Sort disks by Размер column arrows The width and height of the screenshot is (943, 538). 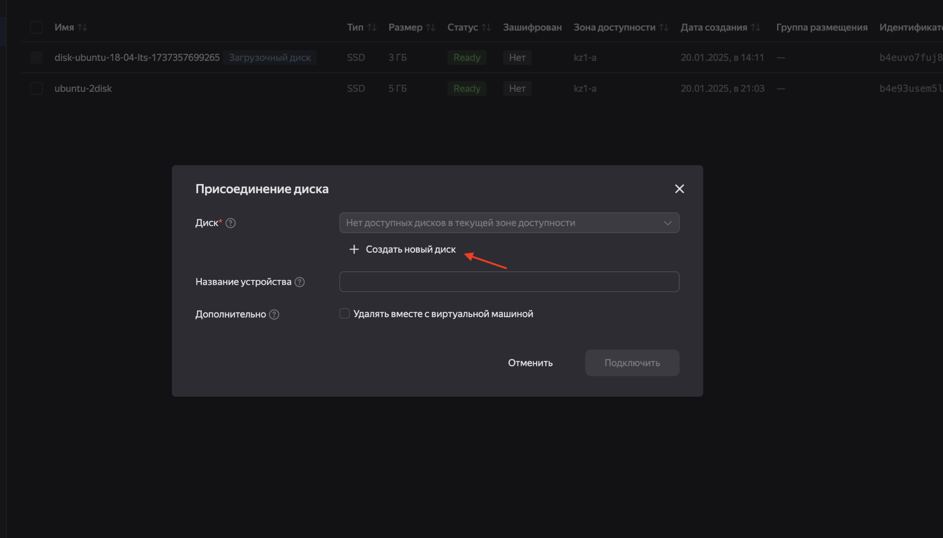point(431,27)
